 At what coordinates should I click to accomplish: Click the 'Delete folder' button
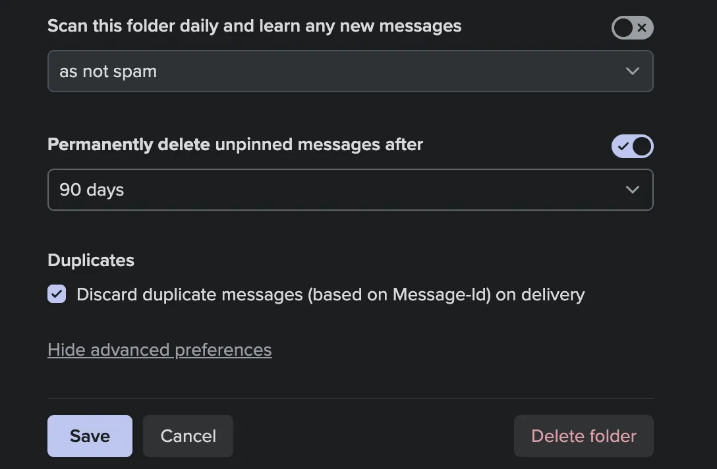pos(583,435)
